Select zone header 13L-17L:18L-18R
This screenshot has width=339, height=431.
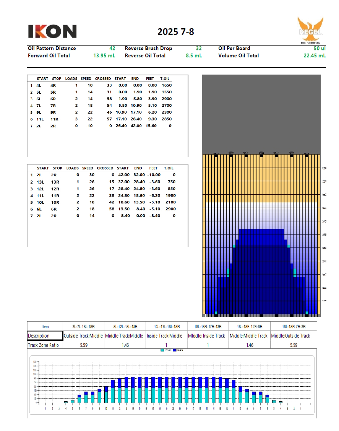[x=167, y=327]
